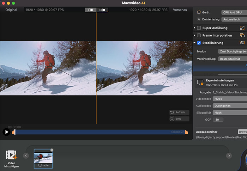Select the 2_Stable video thumbnail
Viewport: 247px width, 171px height.
pos(43,159)
